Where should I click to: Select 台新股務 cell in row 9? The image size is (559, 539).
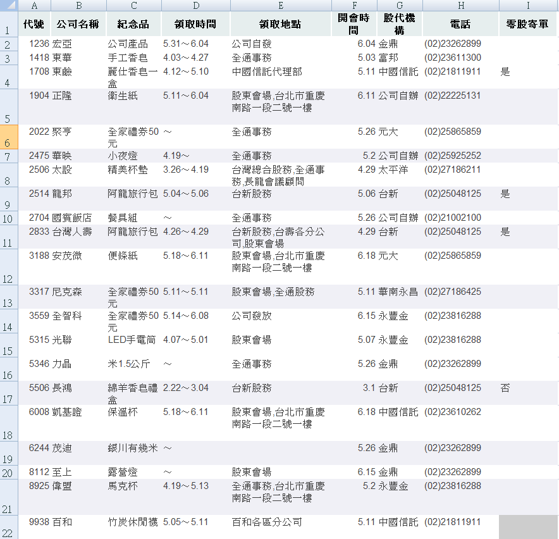281,199
